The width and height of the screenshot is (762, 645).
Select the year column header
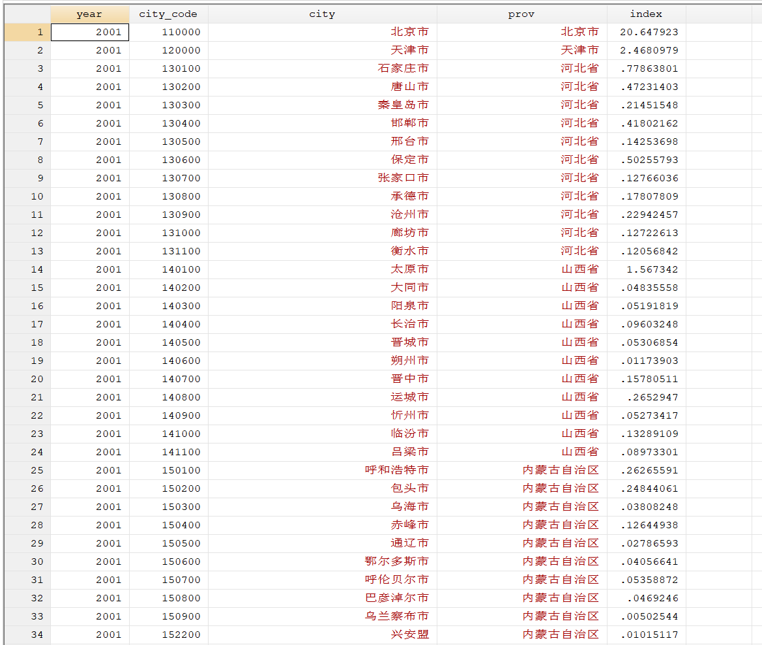tap(89, 14)
